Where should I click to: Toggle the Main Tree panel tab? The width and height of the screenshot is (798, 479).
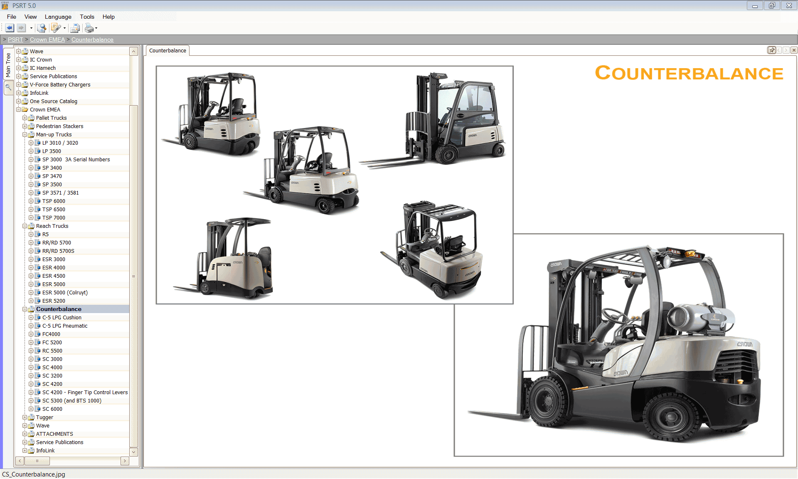pyautogui.click(x=8, y=64)
